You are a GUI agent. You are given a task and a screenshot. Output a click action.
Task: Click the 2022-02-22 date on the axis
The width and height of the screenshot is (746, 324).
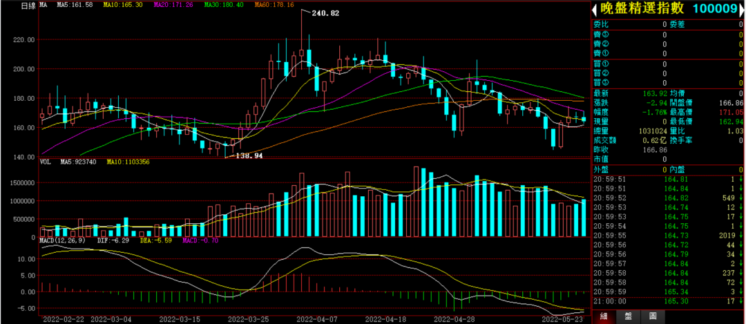pos(62,319)
